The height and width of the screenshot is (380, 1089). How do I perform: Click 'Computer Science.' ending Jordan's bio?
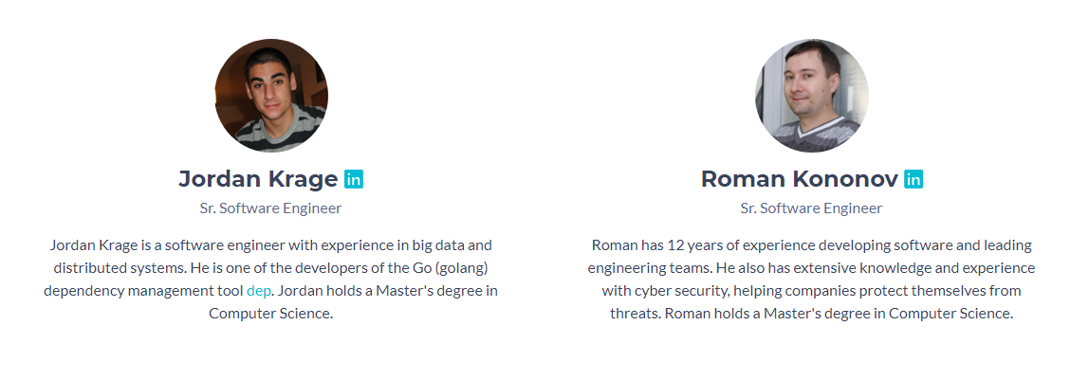pos(271,314)
